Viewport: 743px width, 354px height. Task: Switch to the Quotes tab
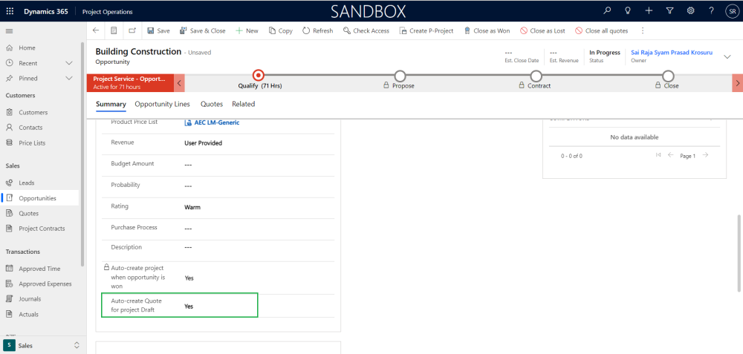(211, 104)
